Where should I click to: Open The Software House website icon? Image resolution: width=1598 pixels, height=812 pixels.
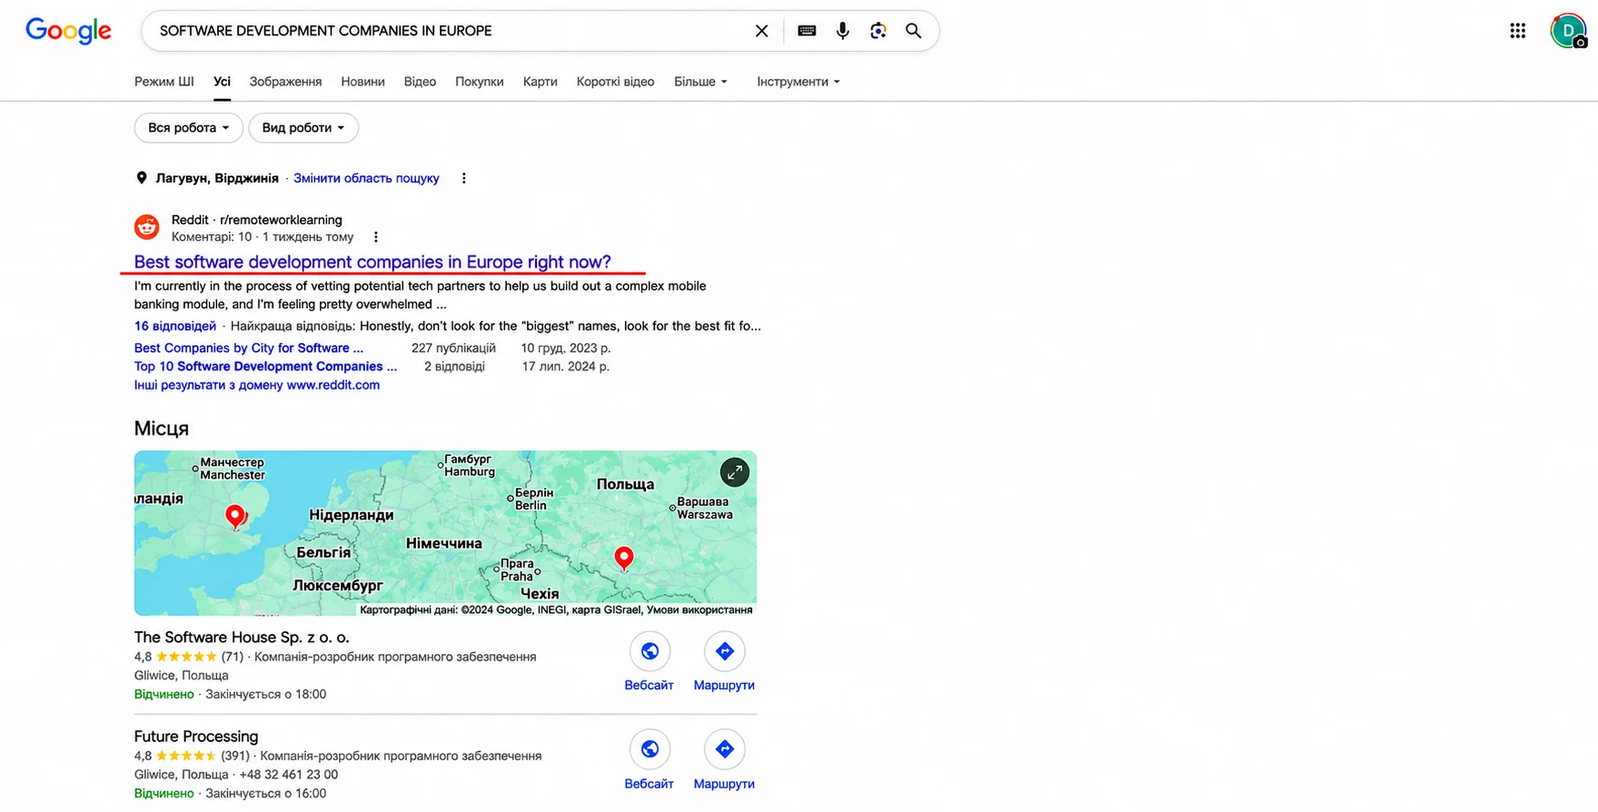tap(650, 651)
